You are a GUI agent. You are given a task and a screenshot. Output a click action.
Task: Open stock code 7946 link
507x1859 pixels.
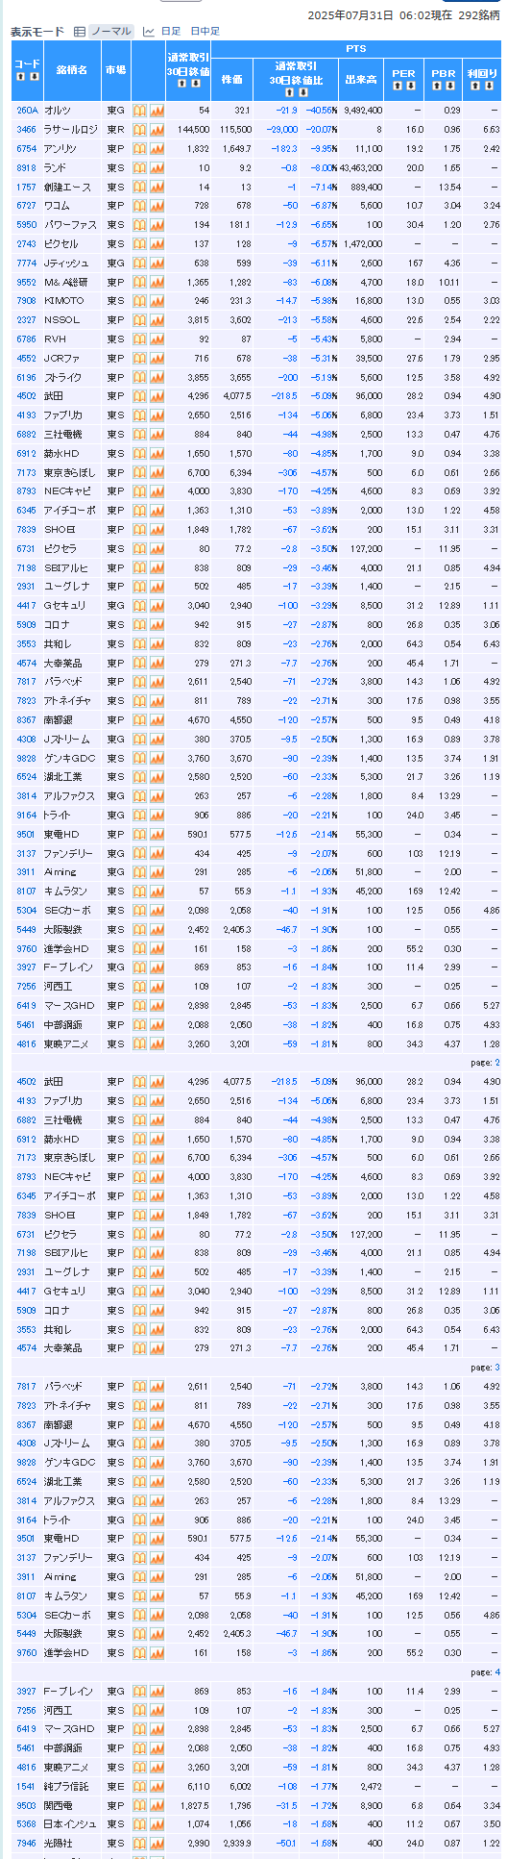26,1844
